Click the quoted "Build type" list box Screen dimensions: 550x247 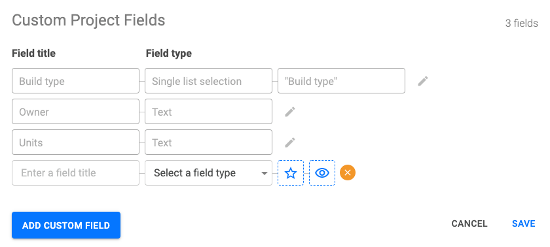click(x=341, y=81)
